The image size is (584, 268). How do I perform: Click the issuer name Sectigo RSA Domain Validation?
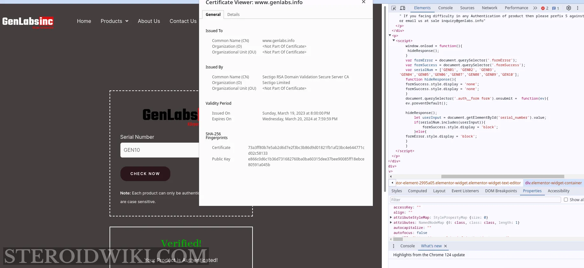click(306, 77)
